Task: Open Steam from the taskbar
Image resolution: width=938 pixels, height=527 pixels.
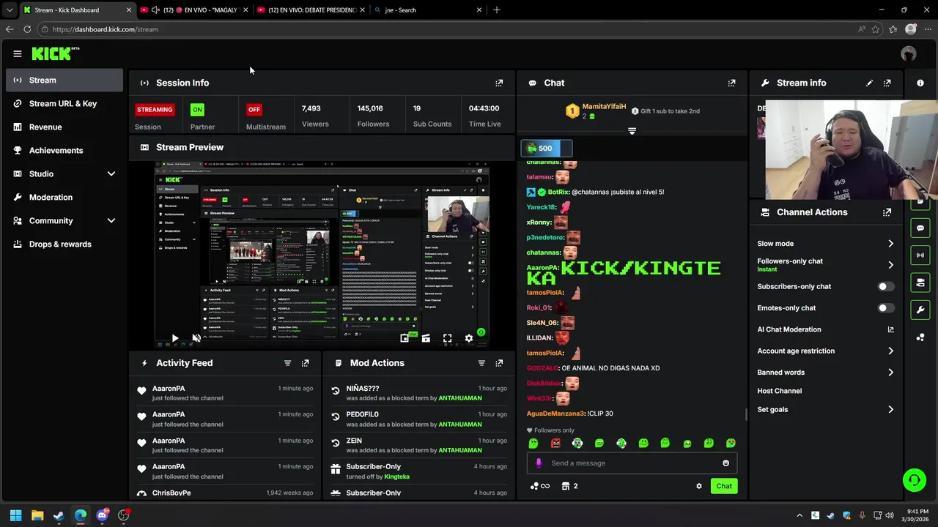Action: coord(59,515)
